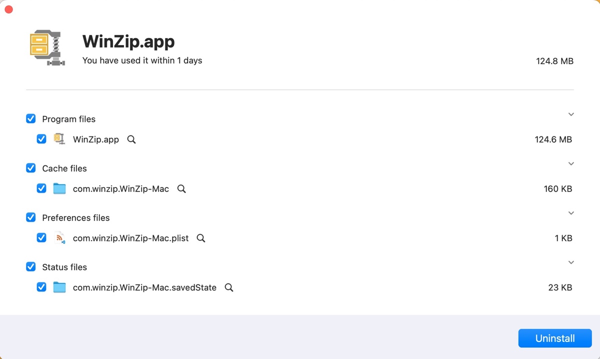
Task: Collapse the Cache files section chevron
Action: click(x=571, y=164)
